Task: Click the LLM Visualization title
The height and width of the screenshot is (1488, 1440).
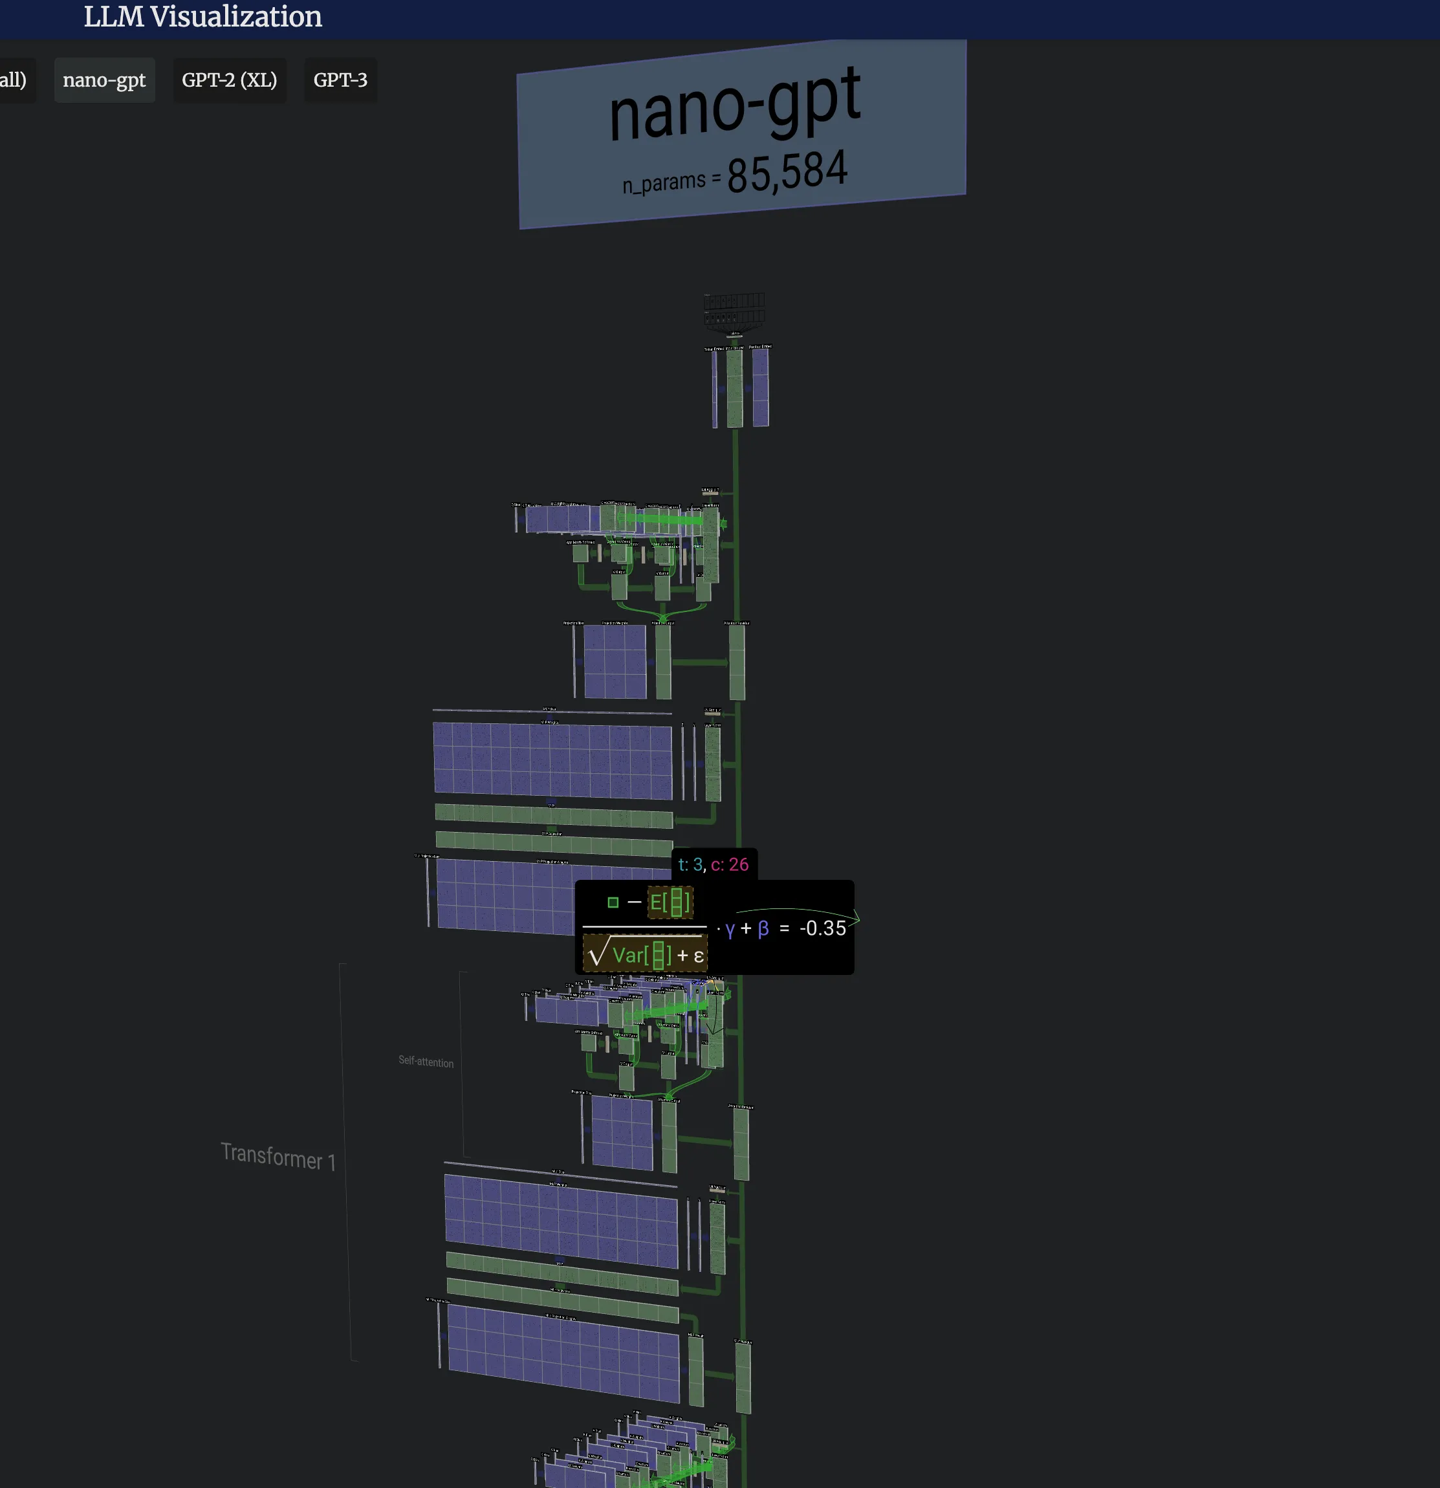Action: [x=202, y=17]
